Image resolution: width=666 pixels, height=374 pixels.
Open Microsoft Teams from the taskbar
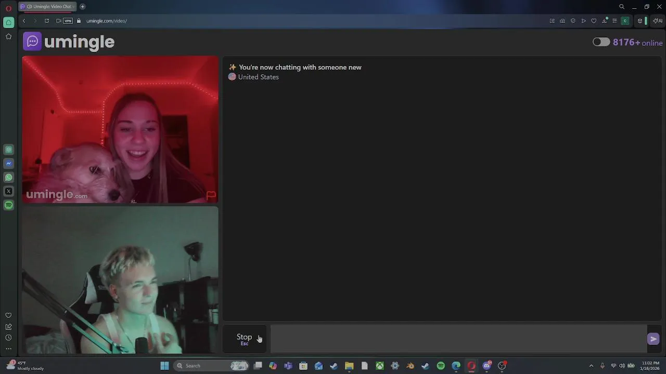[x=288, y=366]
